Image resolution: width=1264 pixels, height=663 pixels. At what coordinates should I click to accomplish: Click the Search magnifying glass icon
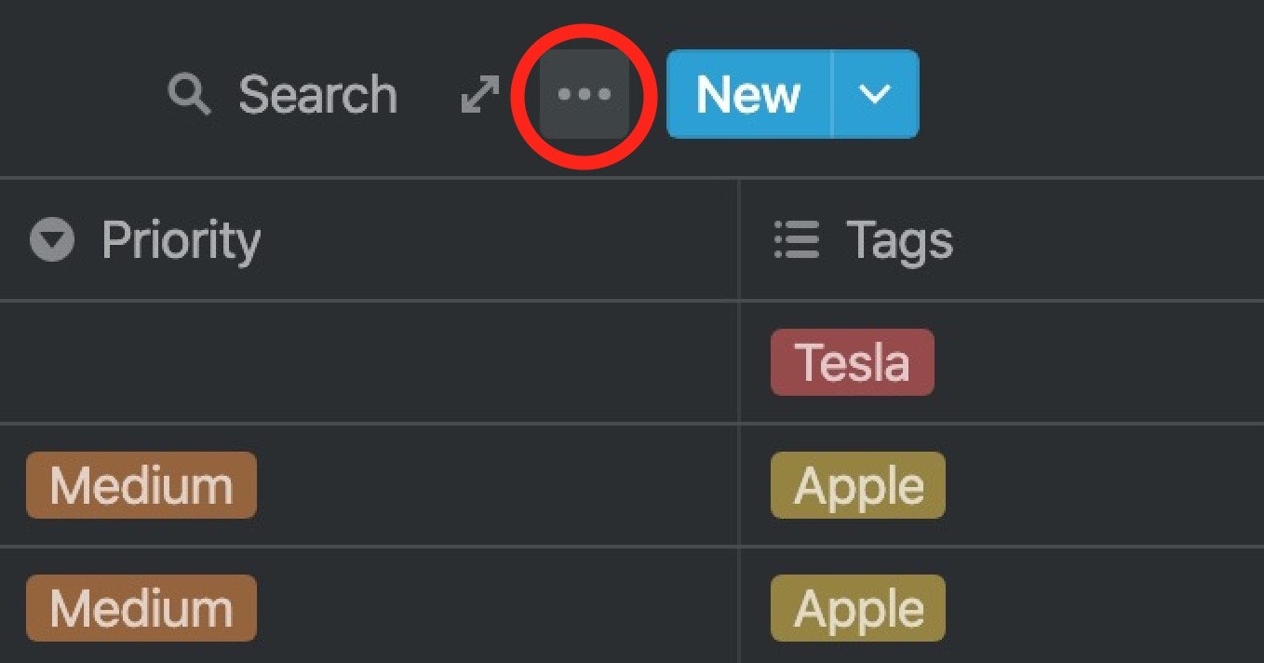point(189,93)
